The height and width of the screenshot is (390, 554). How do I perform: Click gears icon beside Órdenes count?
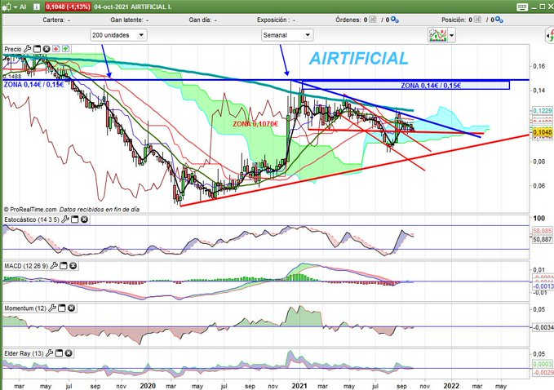click(x=395, y=20)
